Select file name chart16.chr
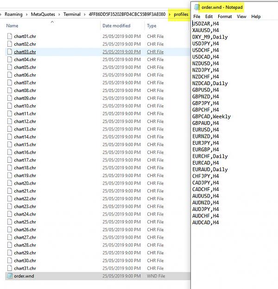This screenshot has width=278, height=289. (25, 153)
